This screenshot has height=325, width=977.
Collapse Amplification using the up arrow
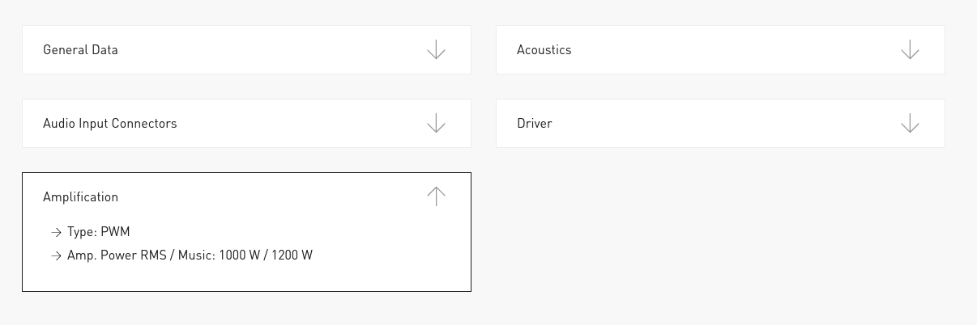[436, 196]
